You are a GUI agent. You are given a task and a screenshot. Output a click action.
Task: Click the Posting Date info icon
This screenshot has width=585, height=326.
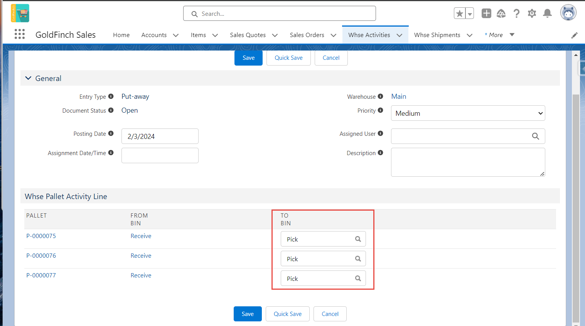pyautogui.click(x=111, y=133)
